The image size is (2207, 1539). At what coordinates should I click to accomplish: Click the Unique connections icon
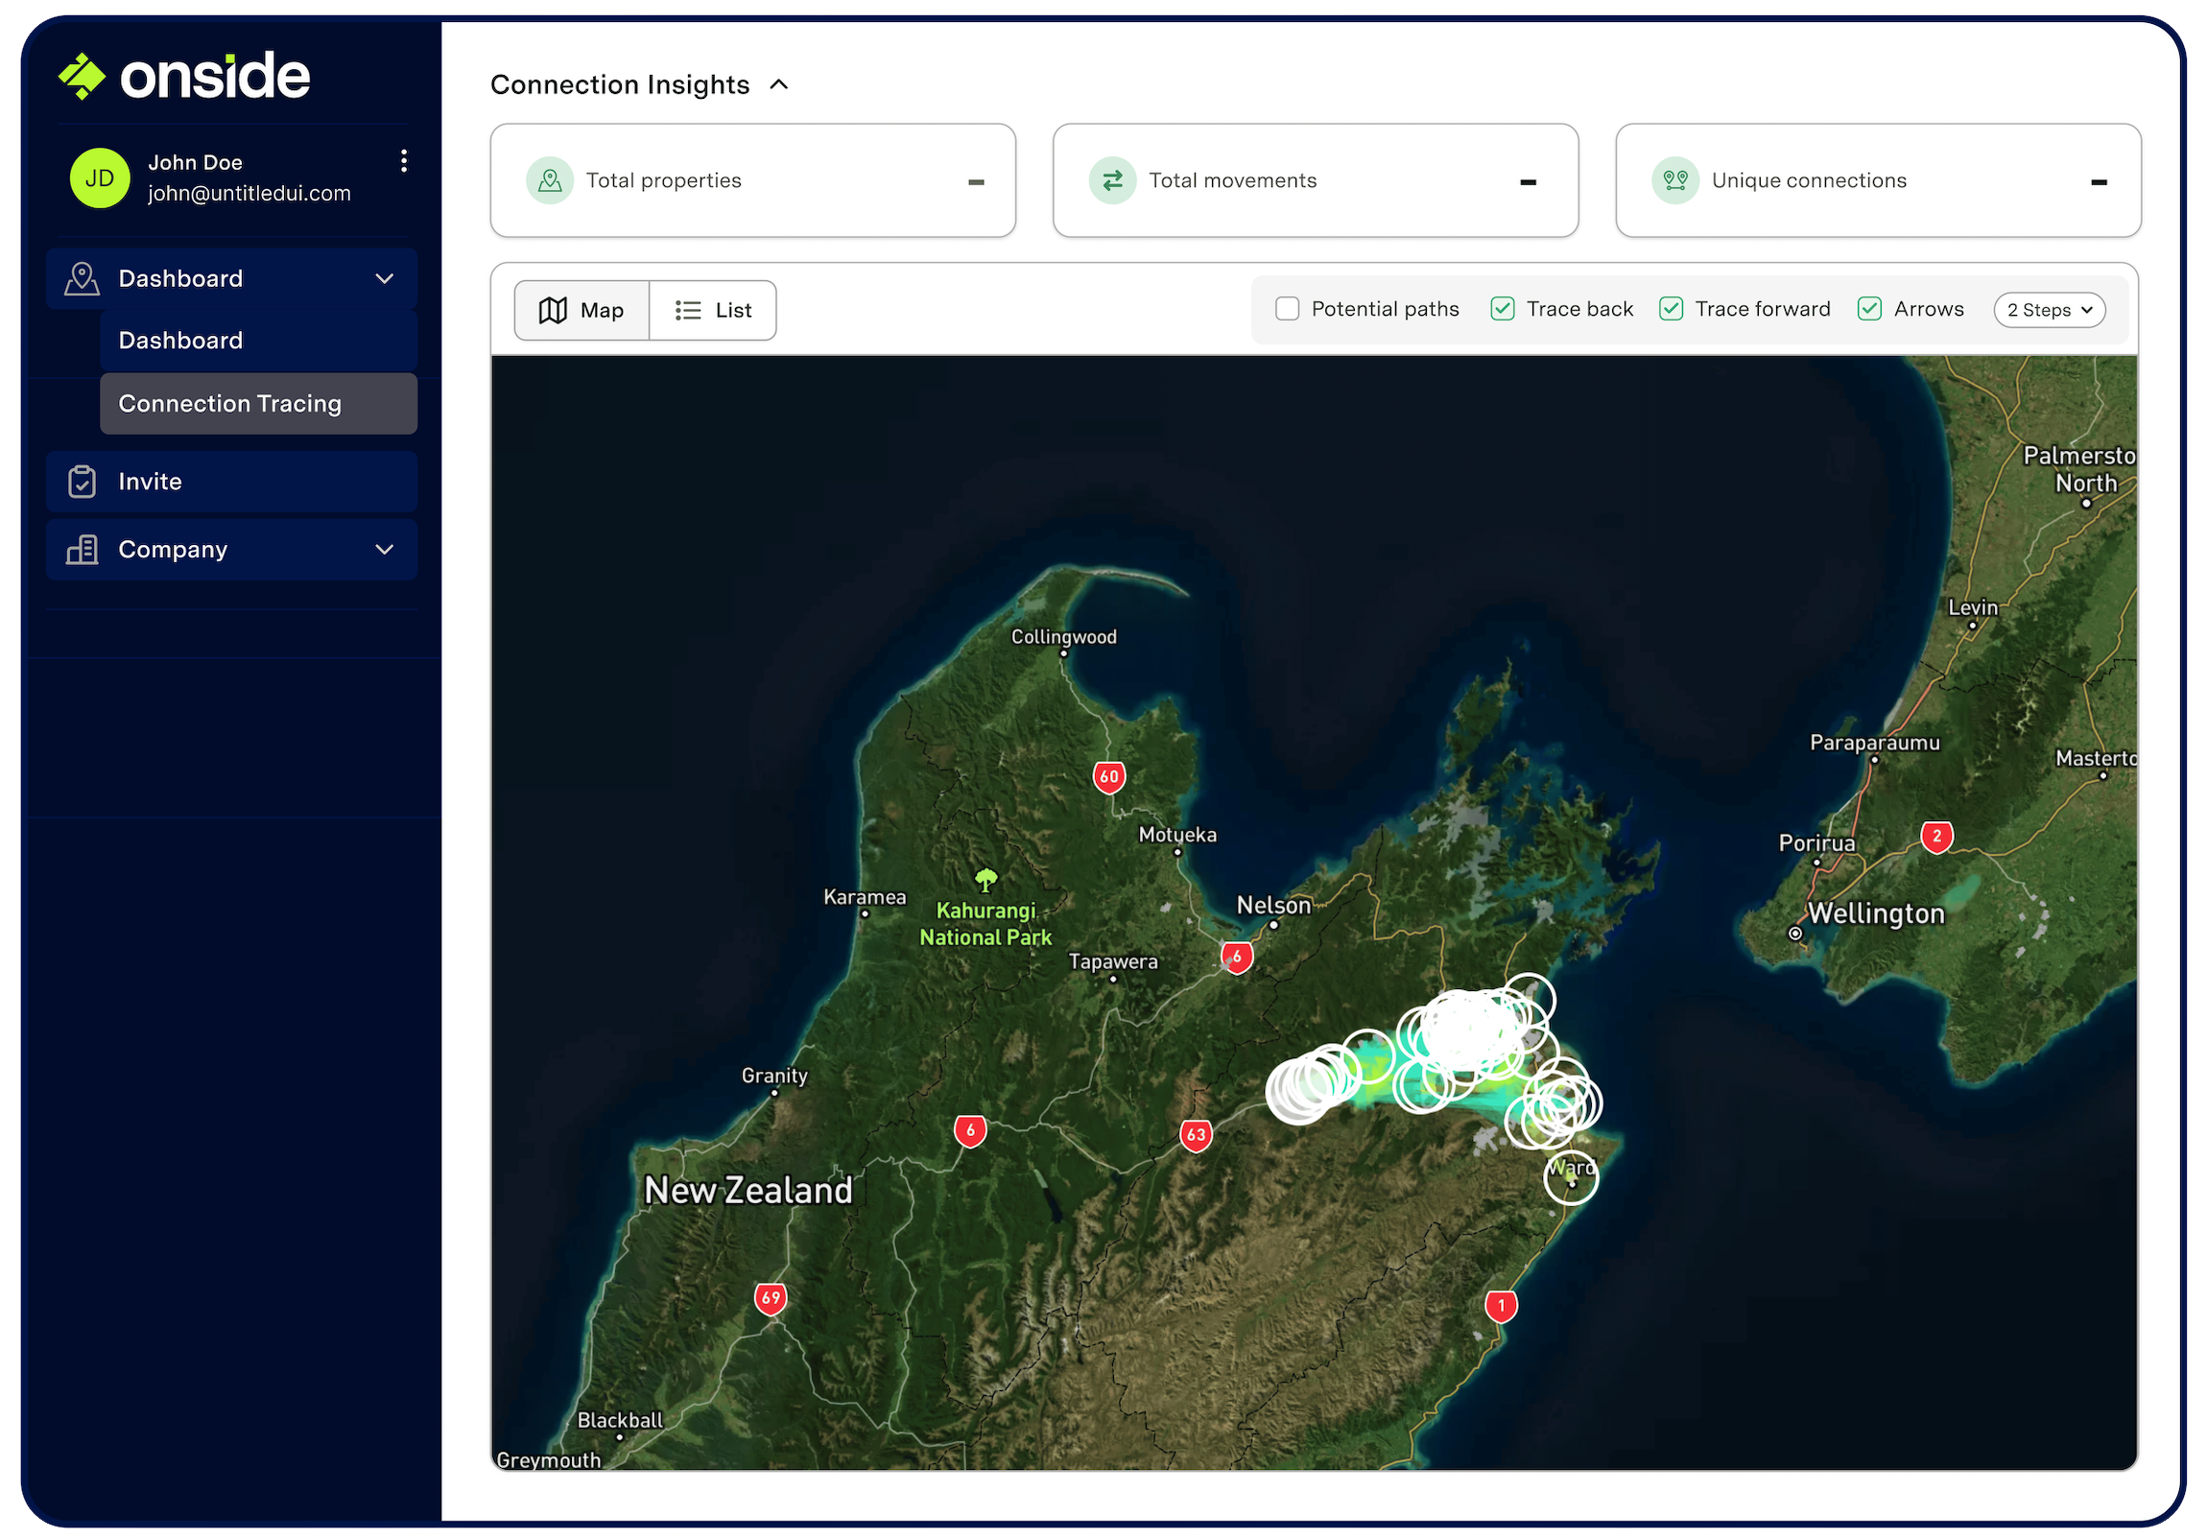pos(1675,180)
